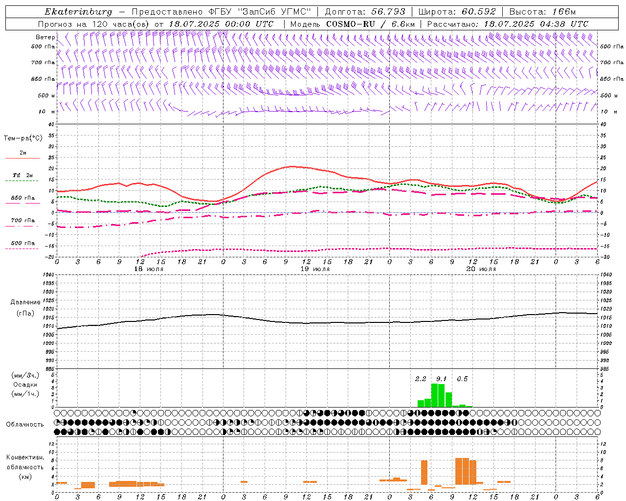Screen dimensions: 626x501
Task: Click "Прогноз на 120 часа(ов)" header text
Action: (94, 24)
